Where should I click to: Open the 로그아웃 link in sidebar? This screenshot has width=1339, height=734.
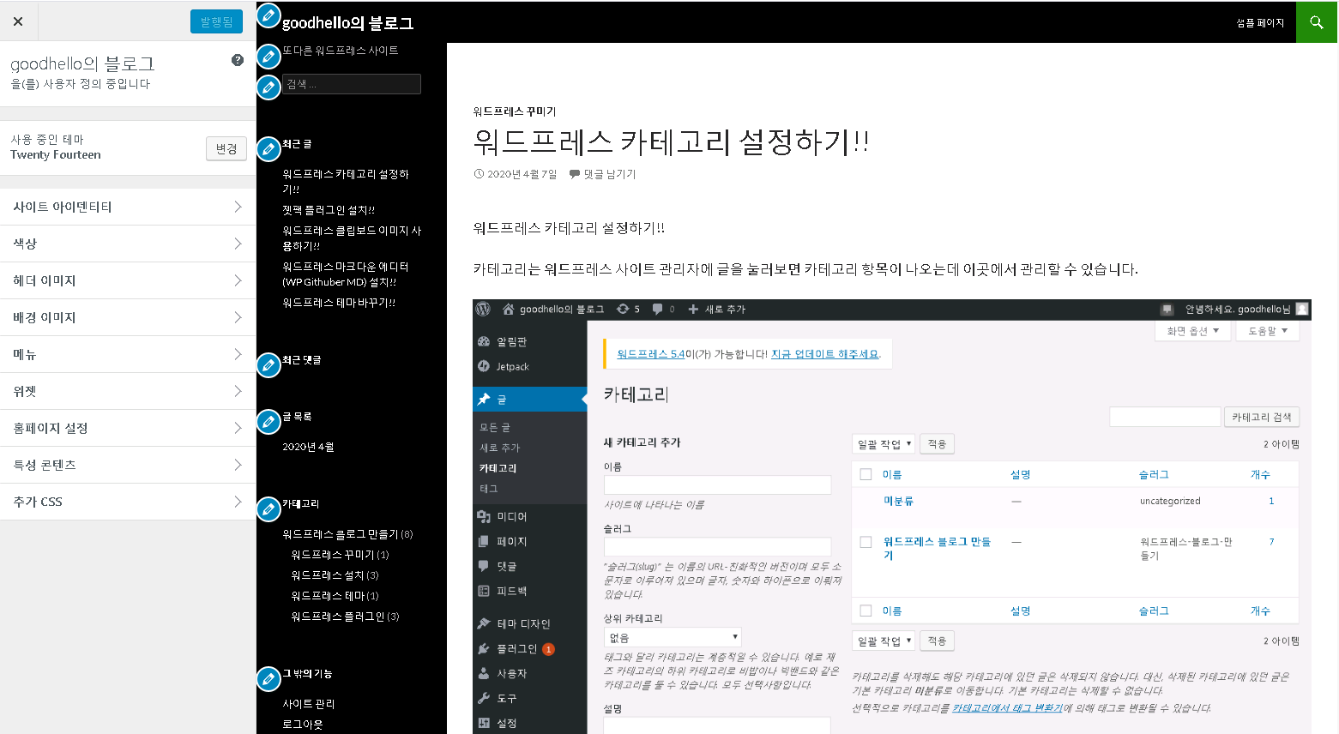click(303, 725)
